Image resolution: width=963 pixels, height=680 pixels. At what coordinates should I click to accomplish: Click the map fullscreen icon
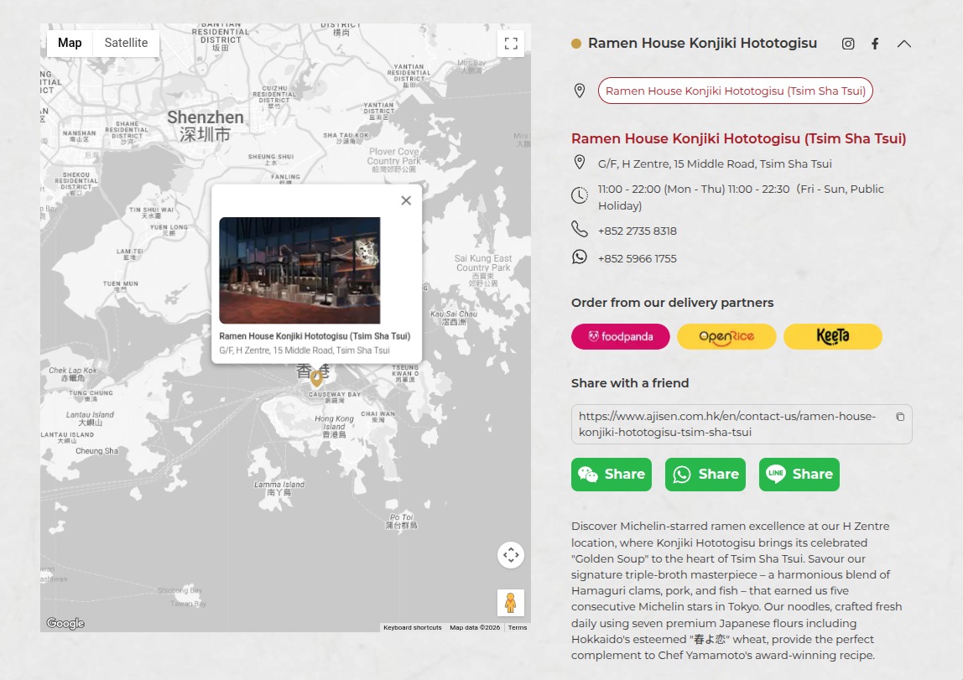[x=511, y=43]
